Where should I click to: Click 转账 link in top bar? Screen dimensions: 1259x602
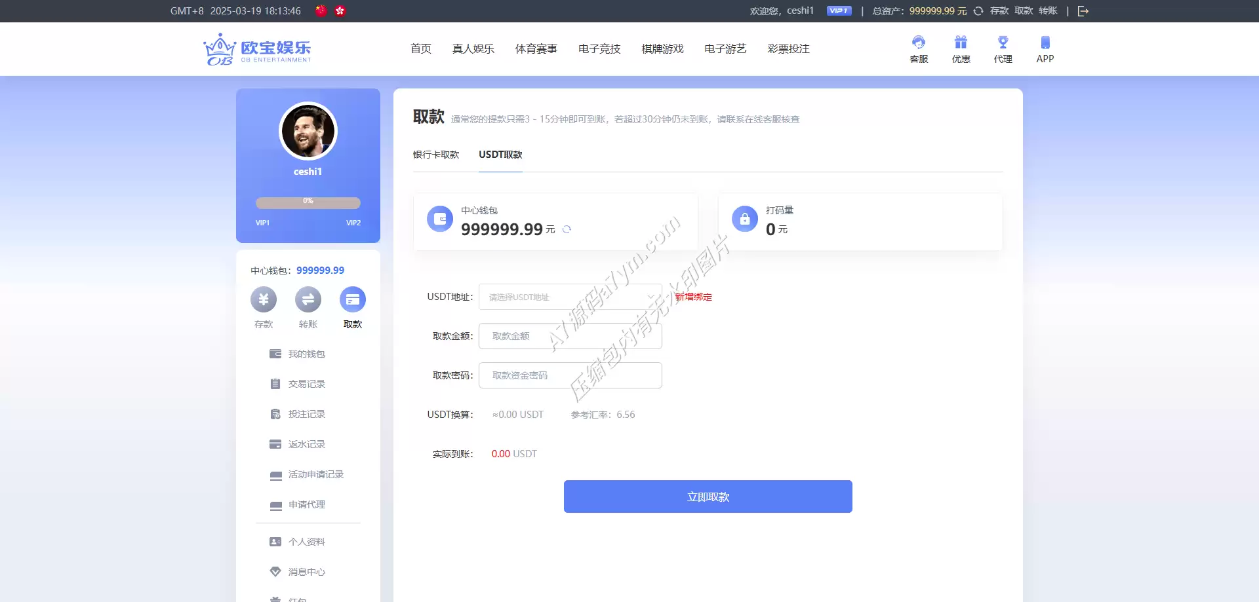click(x=1048, y=11)
